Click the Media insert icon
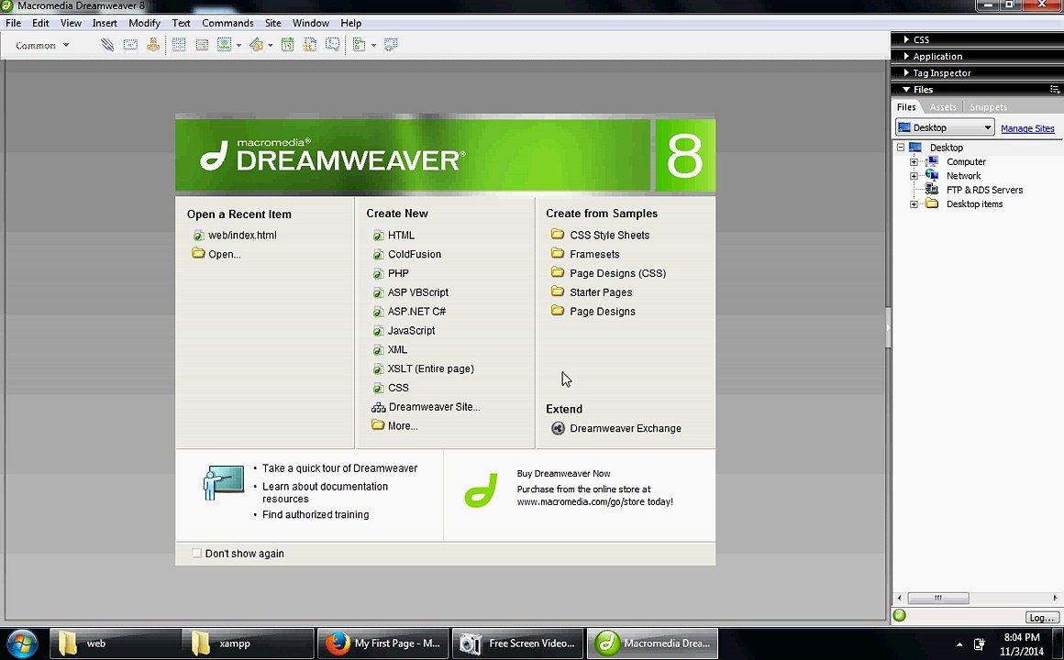1064x660 pixels. click(x=256, y=45)
